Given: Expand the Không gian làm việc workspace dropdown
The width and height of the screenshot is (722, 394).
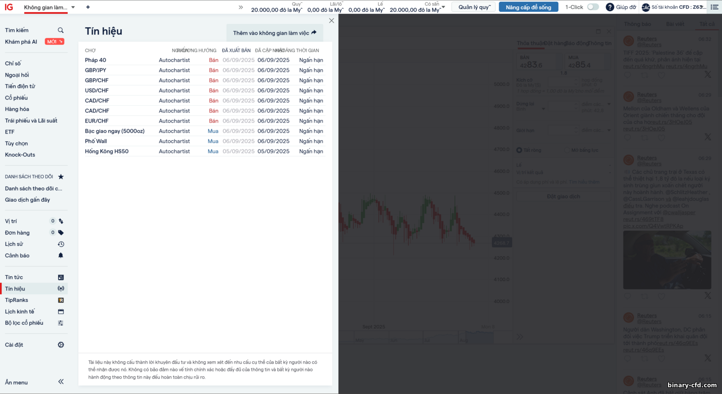Looking at the screenshot, I should [73, 7].
